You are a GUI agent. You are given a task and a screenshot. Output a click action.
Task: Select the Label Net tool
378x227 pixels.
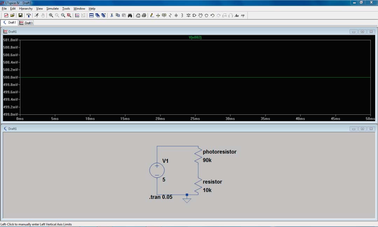point(164,15)
